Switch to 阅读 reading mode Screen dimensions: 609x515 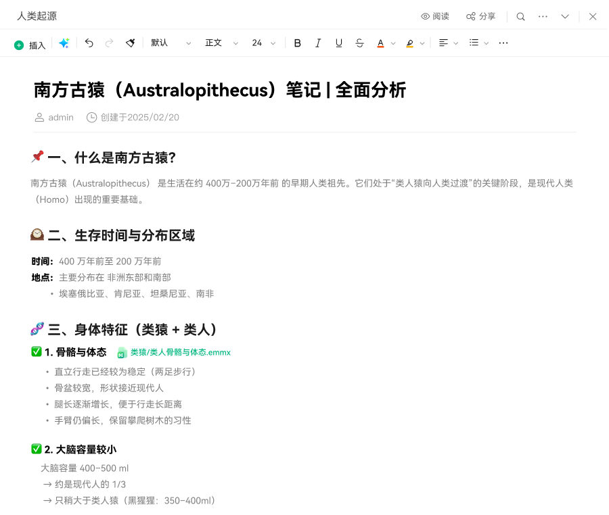pyautogui.click(x=434, y=17)
